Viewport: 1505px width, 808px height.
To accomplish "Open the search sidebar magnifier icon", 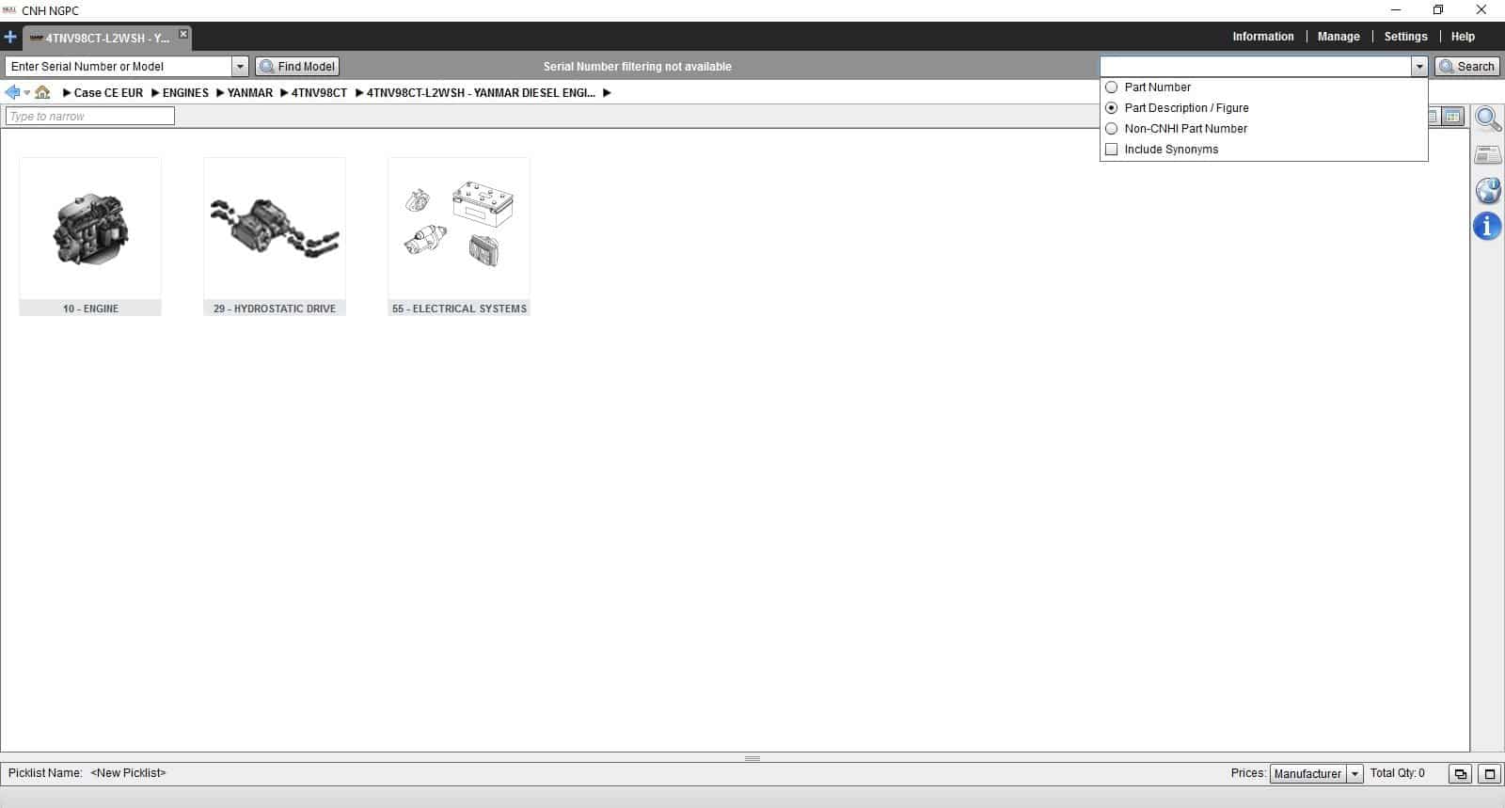I will [1488, 119].
